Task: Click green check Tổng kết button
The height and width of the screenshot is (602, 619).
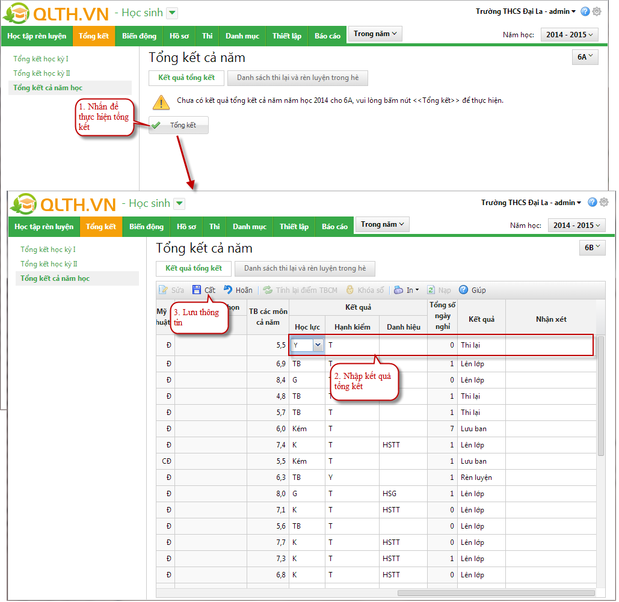Action: (x=179, y=125)
